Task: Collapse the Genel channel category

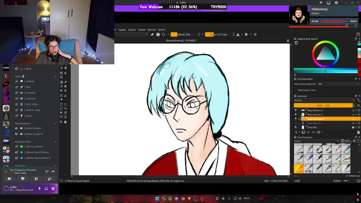Action: tap(21, 76)
